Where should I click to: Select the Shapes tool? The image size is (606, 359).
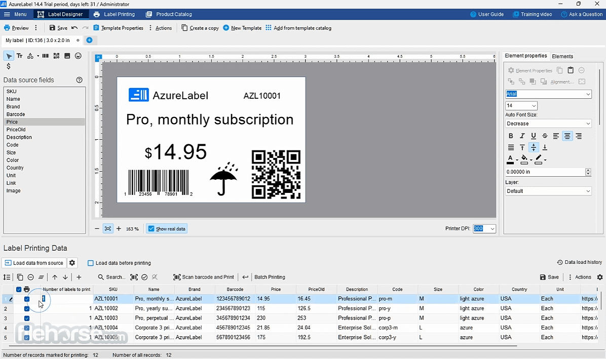30,56
